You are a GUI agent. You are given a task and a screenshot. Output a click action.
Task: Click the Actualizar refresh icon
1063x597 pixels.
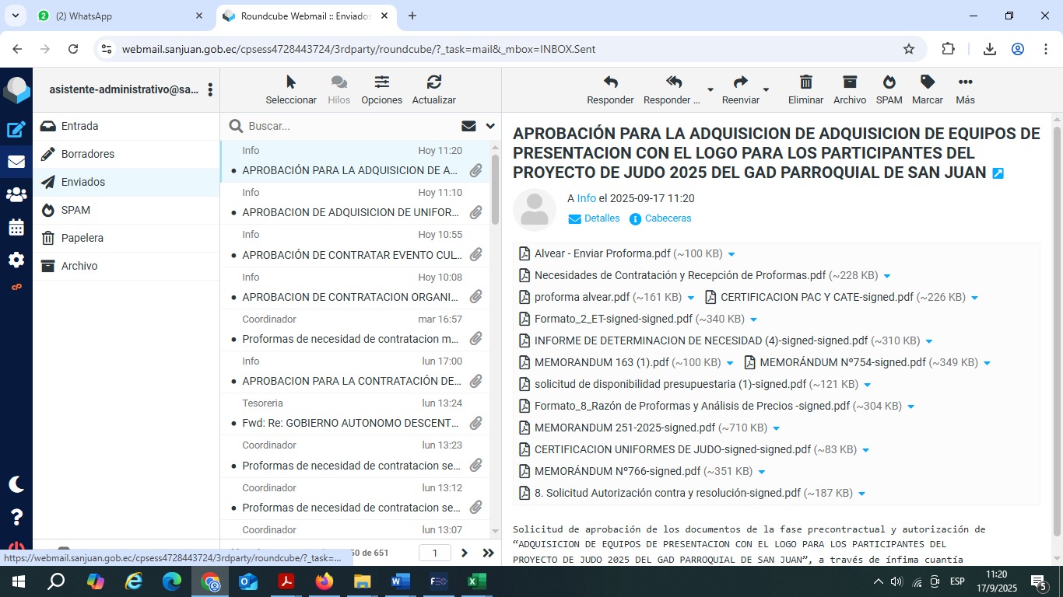433,82
